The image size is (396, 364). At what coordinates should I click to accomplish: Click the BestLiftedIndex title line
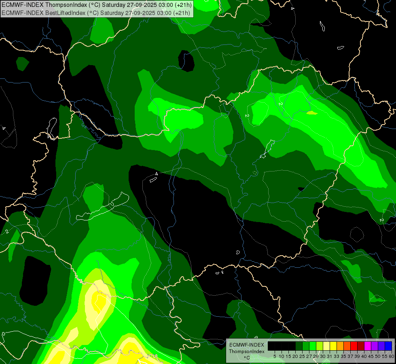(x=96, y=13)
